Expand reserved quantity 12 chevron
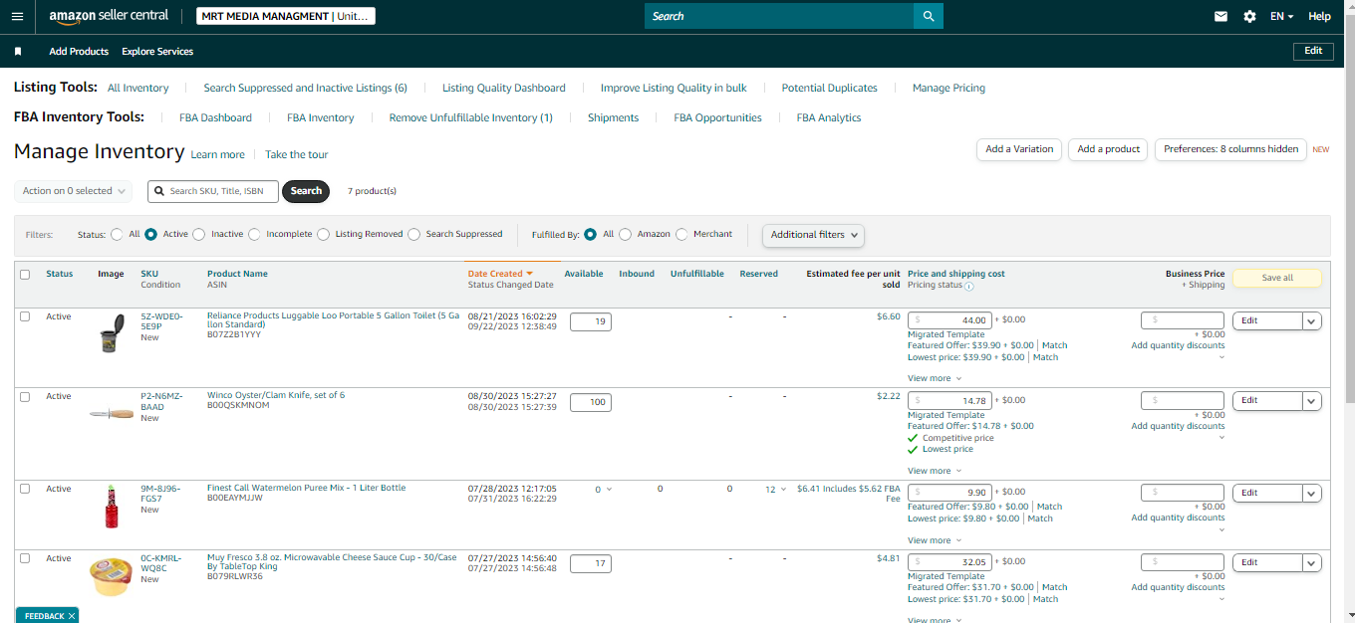 coord(783,490)
